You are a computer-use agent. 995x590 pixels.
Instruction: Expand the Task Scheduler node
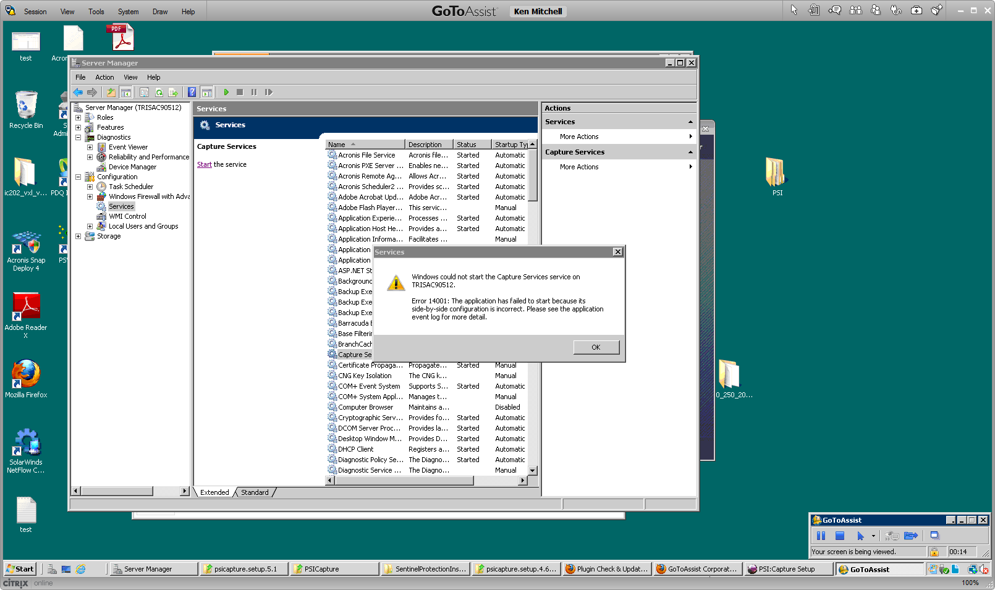tap(90, 187)
